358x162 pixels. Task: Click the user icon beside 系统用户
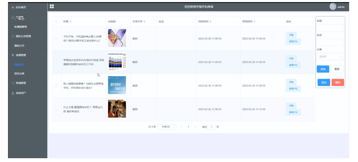[13, 93]
